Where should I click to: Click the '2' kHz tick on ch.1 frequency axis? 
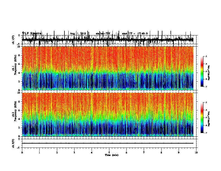click(x=20, y=82)
